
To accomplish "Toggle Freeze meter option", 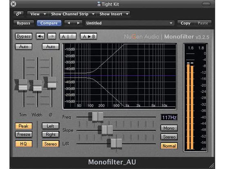I will [x=24, y=134].
